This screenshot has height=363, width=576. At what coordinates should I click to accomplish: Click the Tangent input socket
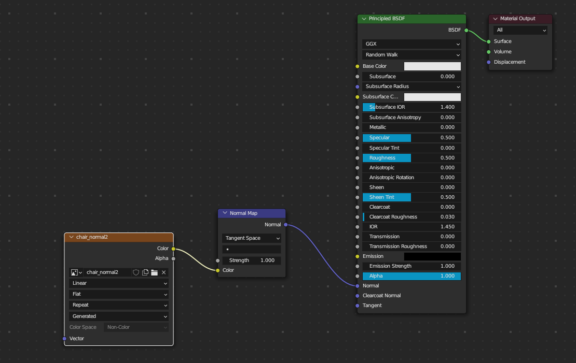(358, 306)
